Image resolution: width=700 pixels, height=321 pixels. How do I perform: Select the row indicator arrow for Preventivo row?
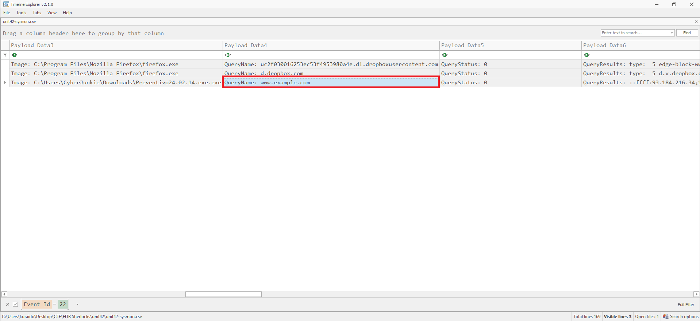(x=5, y=82)
